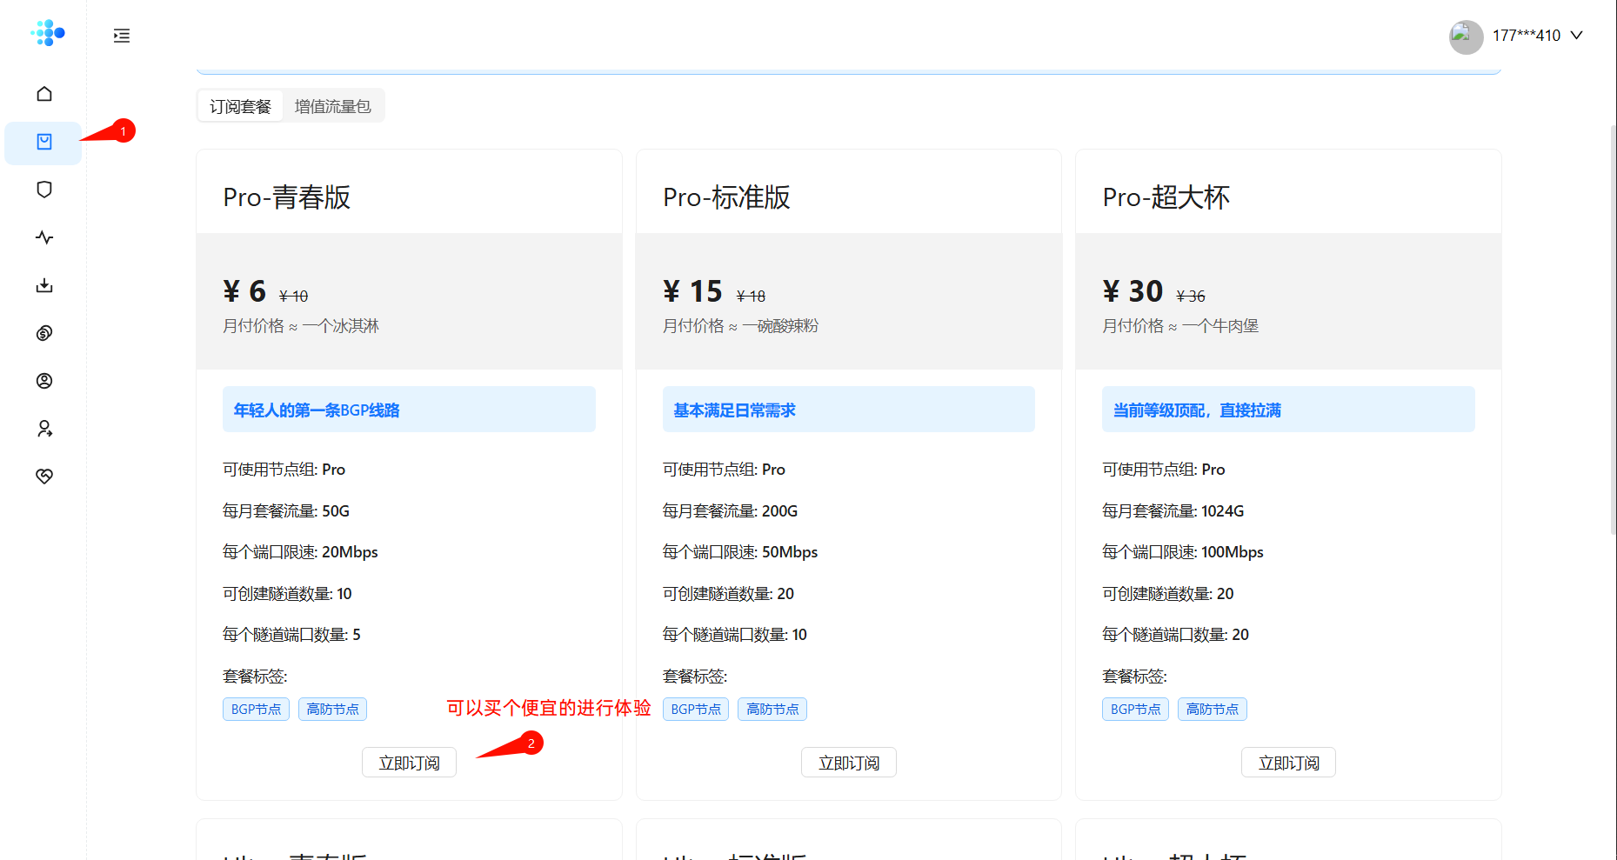Open the handshake heart icon
Viewport: 1617px width, 860px height.
[x=44, y=477]
